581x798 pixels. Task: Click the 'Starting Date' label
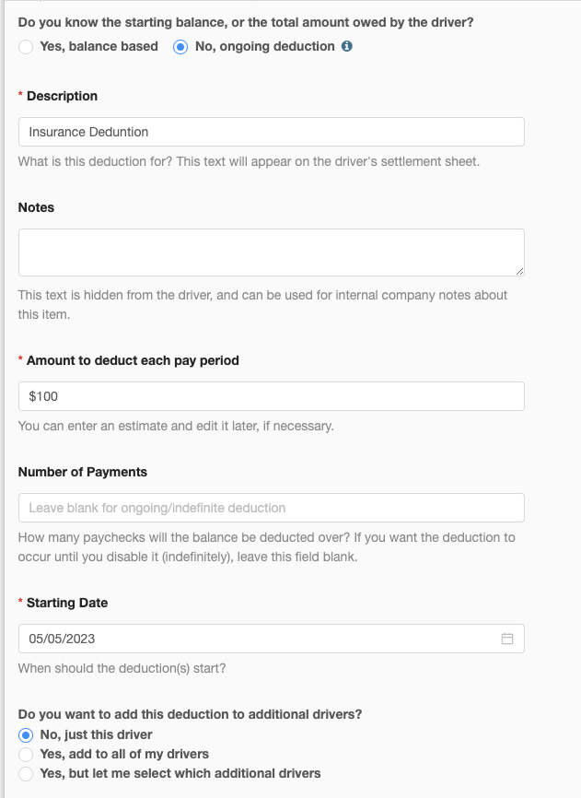click(x=67, y=603)
